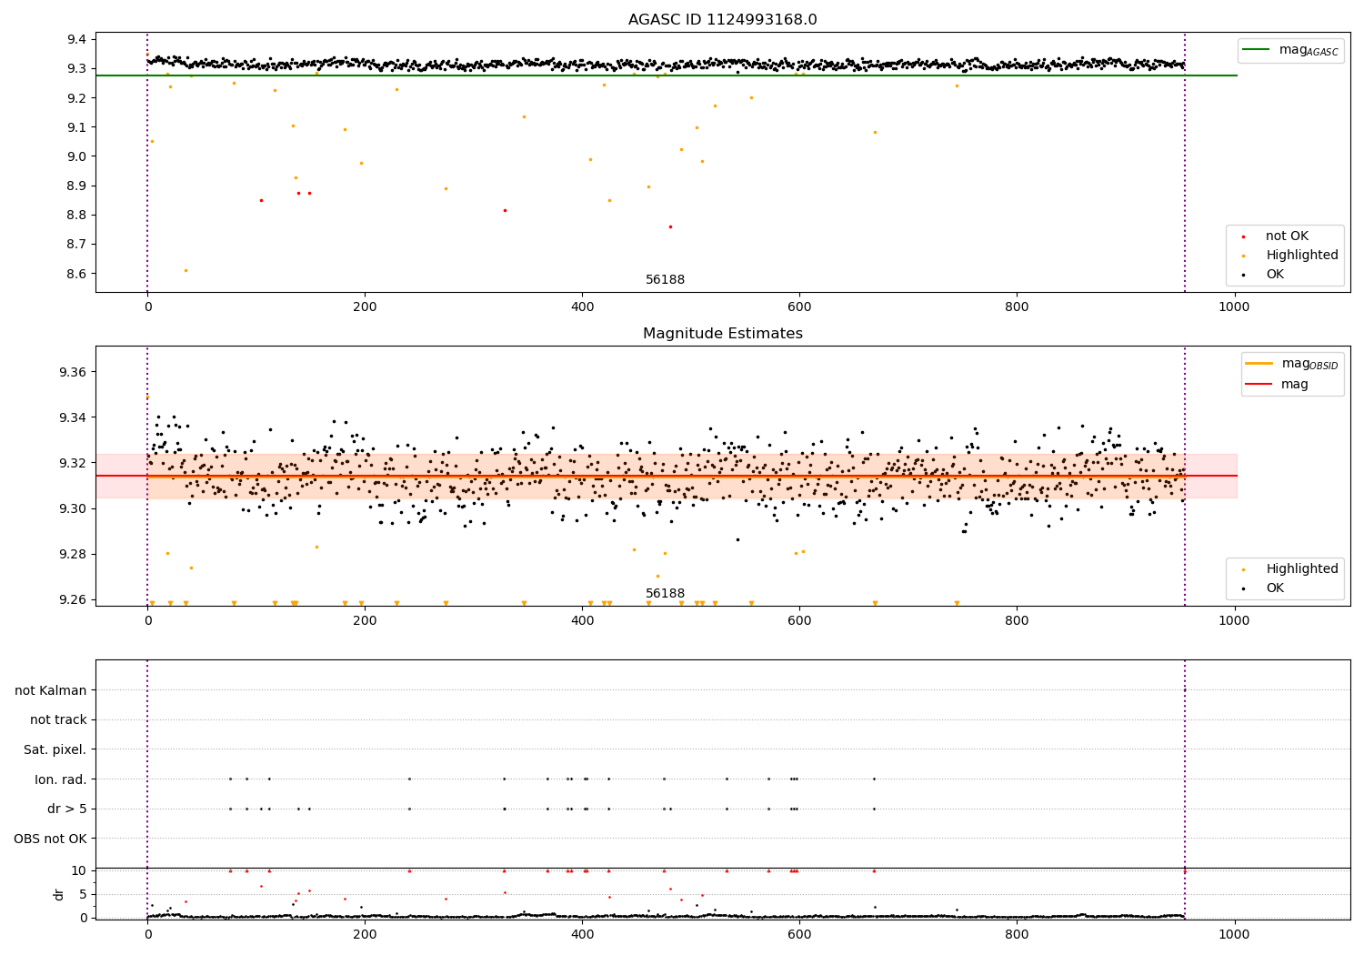Viewport: 1364px width, 955px height.
Task: Click the 9.32 y-axis tick label
Action: tap(73, 464)
